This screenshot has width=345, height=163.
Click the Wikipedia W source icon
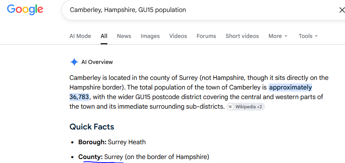(230, 107)
